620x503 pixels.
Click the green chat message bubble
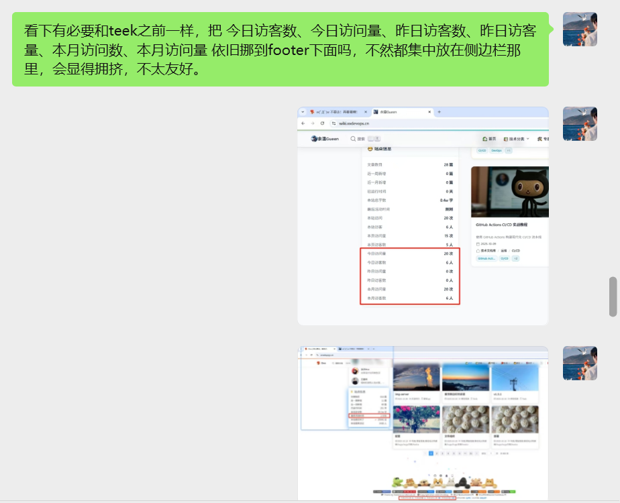tap(280, 50)
